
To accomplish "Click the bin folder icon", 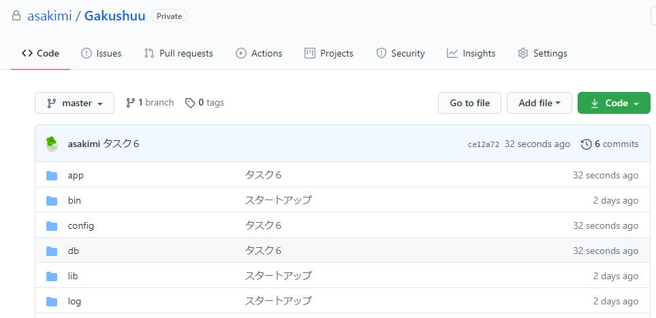I will 52,200.
